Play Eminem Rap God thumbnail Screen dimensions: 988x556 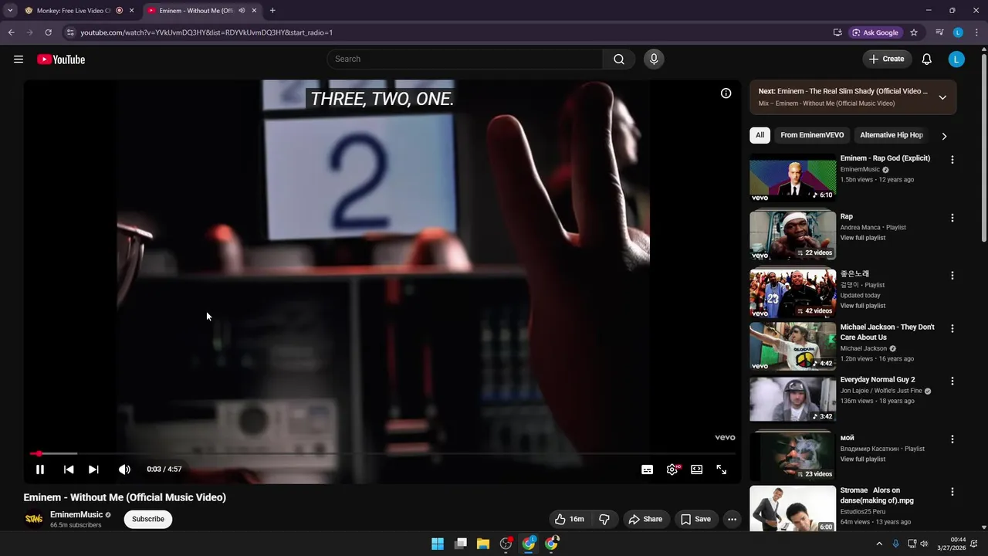coord(793,178)
